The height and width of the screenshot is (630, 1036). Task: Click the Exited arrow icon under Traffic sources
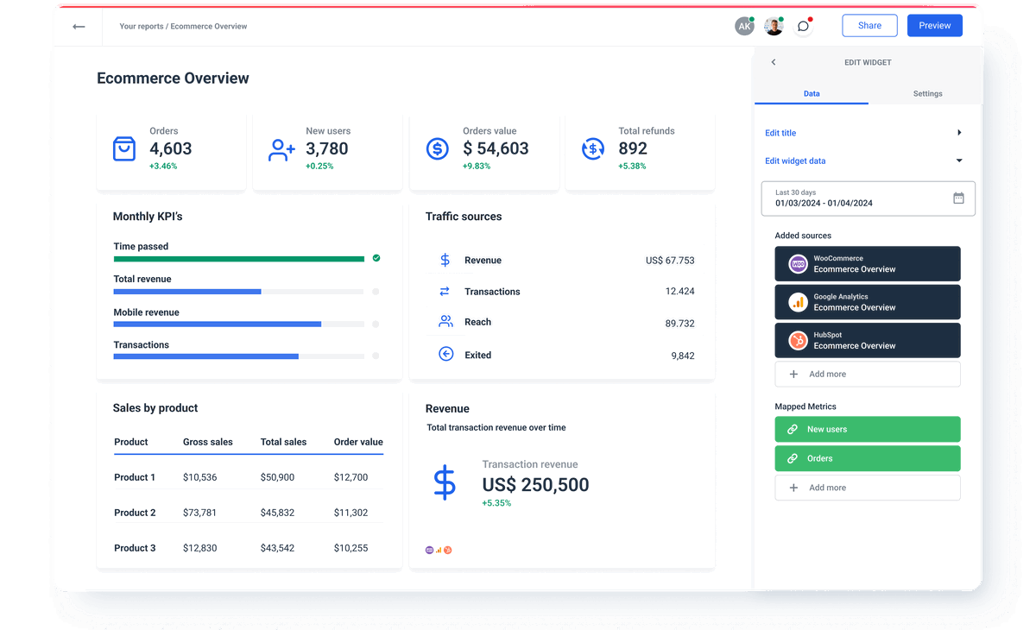tap(445, 354)
